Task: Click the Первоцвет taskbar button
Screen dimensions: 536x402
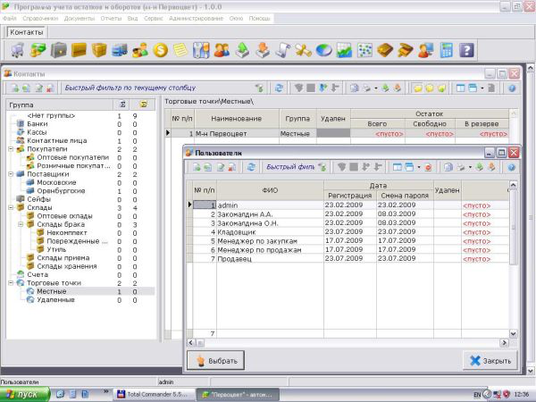Action: 239,395
